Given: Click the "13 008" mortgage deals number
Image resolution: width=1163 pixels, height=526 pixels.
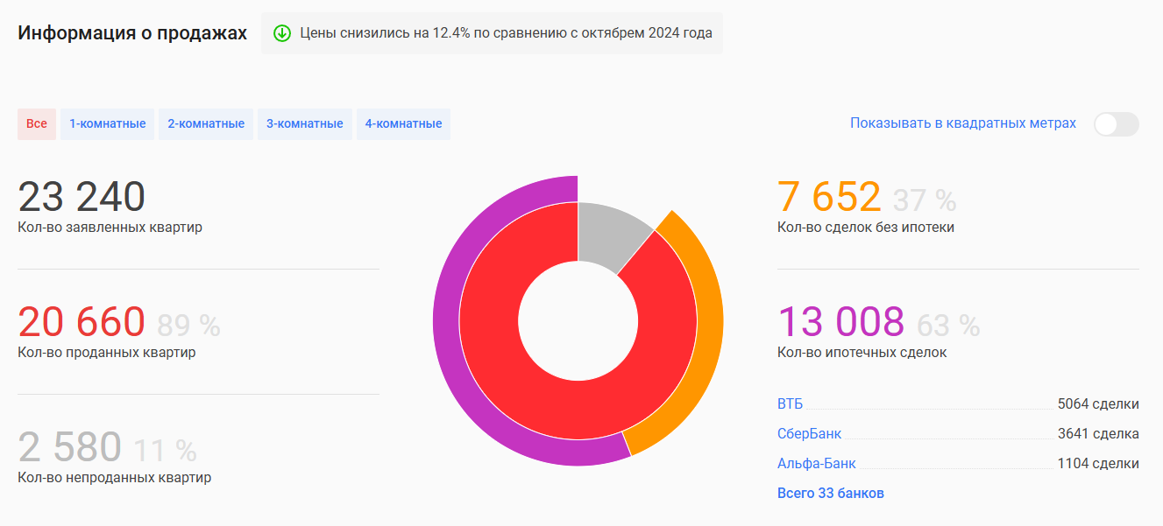Looking at the screenshot, I should click(x=841, y=322).
